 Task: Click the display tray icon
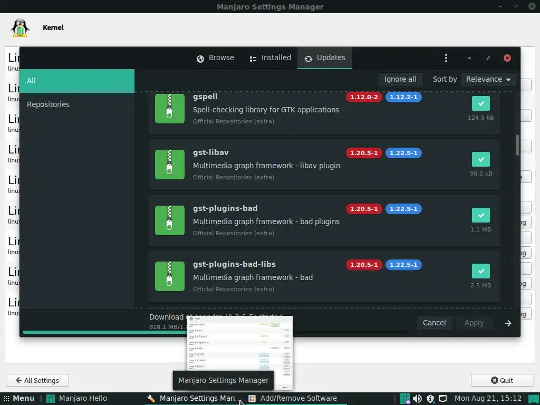tap(442, 399)
